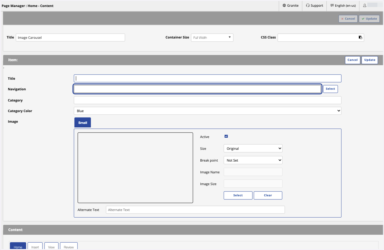
Task: Update the Item section
Action: pos(370,60)
